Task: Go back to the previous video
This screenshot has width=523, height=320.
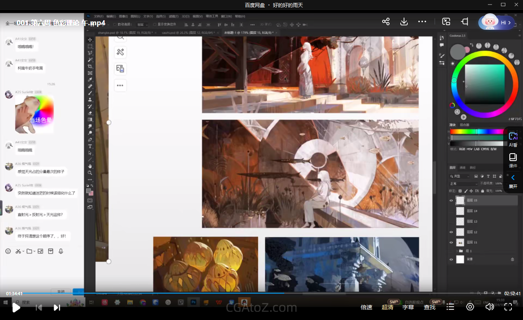Action: (x=39, y=307)
